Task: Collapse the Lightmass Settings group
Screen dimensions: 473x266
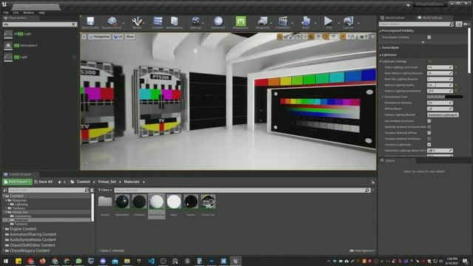Action: tap(381, 61)
